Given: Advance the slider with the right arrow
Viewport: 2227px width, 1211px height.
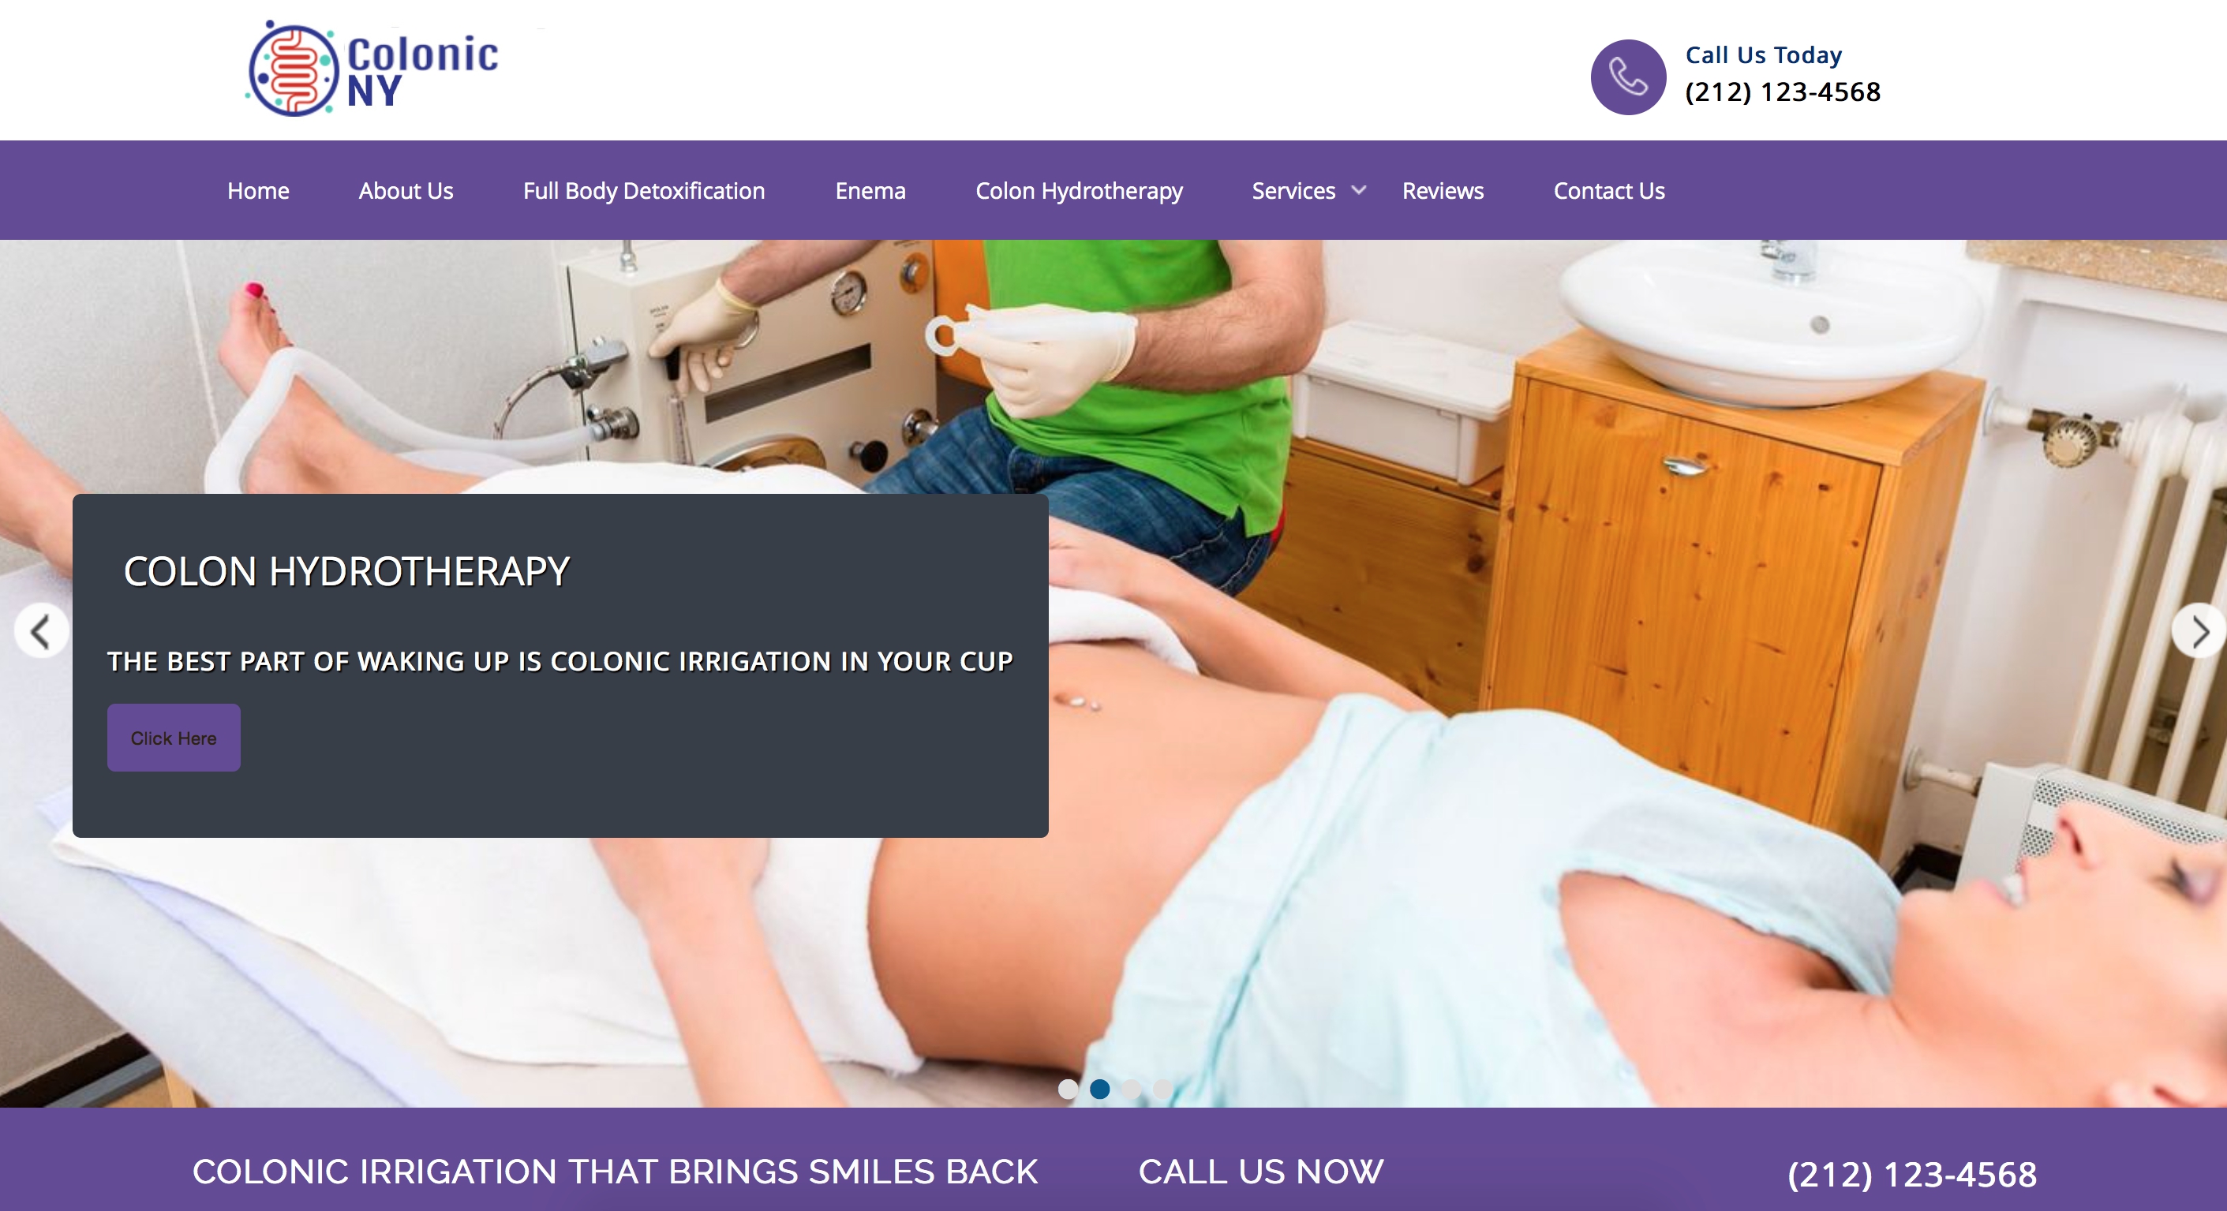Looking at the screenshot, I should click(x=2199, y=631).
